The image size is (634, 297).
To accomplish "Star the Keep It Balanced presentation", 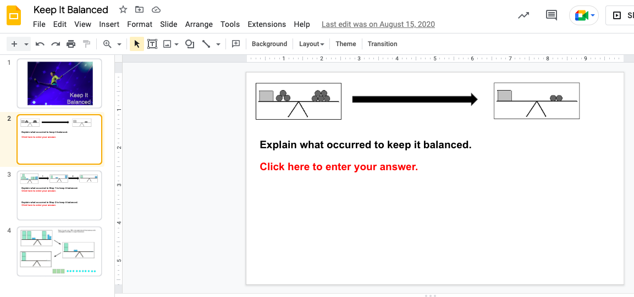I will point(123,10).
